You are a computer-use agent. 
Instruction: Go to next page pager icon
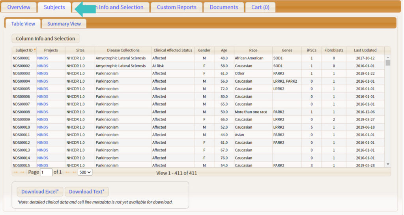67,172
